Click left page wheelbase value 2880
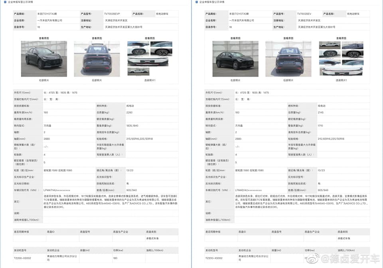Image resolution: width=383 pixels, height=268 pixels. point(47,139)
